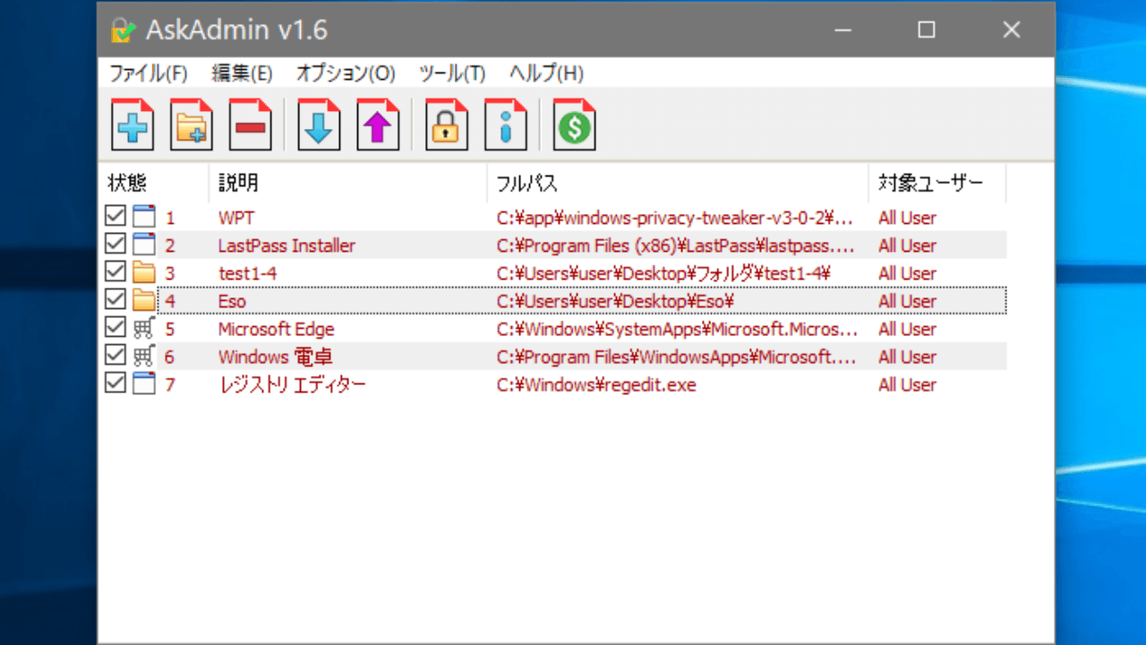Click the blue down-arrow Import icon
The height and width of the screenshot is (645, 1146).
320,125
